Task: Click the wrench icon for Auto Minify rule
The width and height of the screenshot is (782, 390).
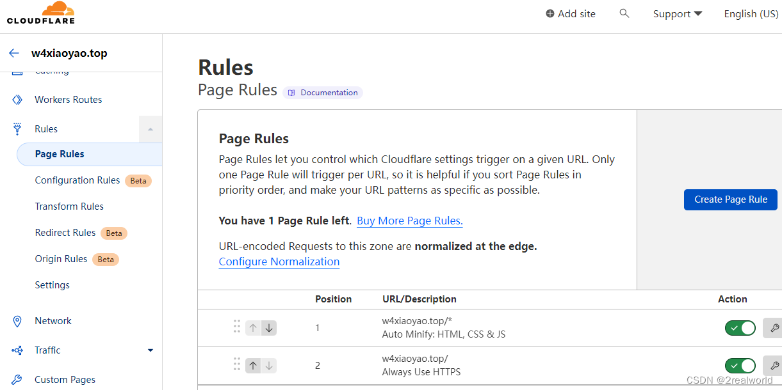Action: pos(773,328)
